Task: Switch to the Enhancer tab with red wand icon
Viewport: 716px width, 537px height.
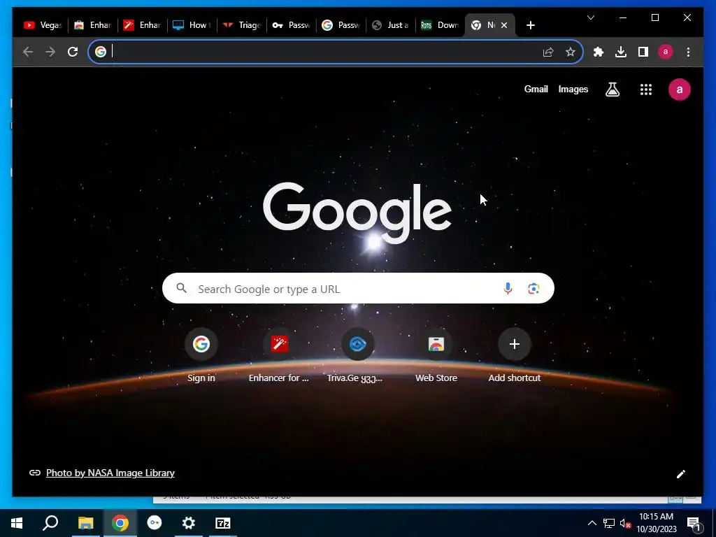Action: [143, 25]
